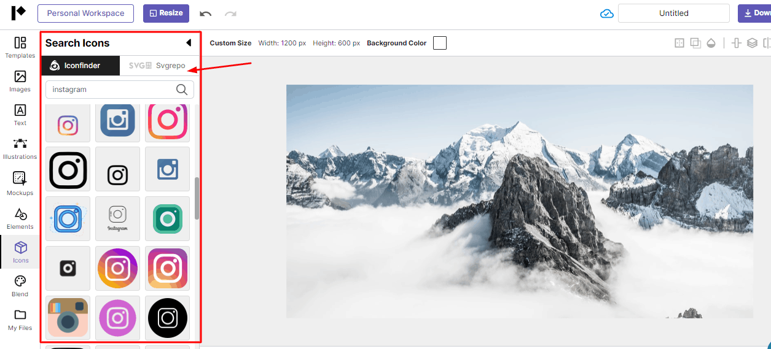Open the Personal Workspace selector
The width and height of the screenshot is (771, 349).
(x=85, y=13)
